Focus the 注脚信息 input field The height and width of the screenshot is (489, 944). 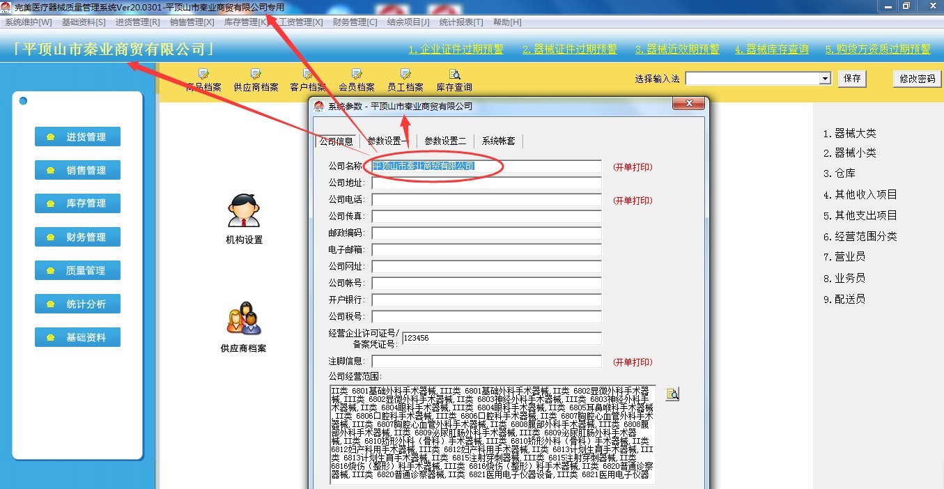click(x=486, y=362)
